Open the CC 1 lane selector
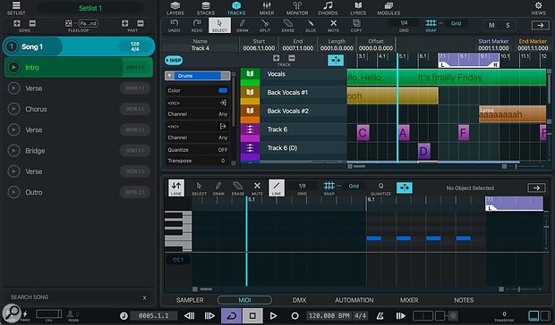 (x=177, y=260)
